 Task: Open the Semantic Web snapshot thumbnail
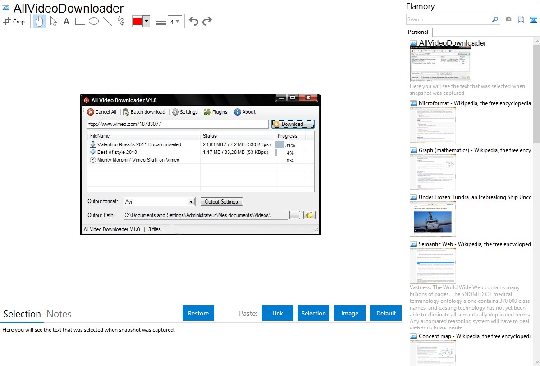point(433,266)
